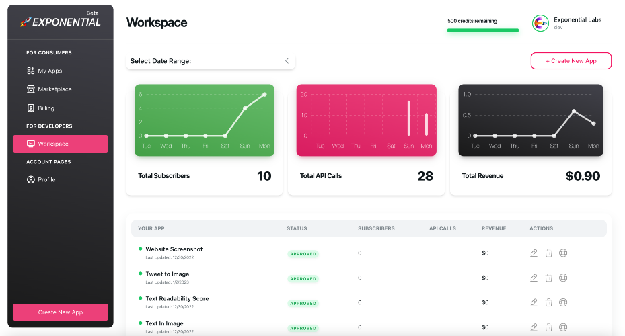Edit the Website Screenshot app

[534, 253]
